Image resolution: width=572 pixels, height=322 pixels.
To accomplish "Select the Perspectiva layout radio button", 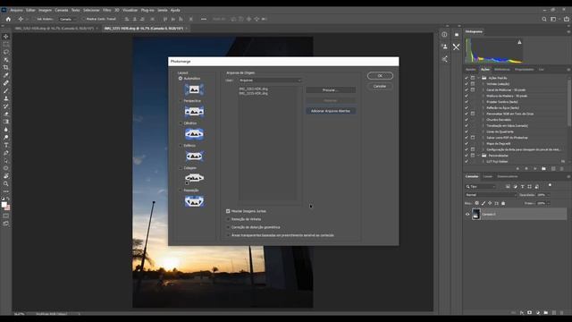I will (x=181, y=101).
